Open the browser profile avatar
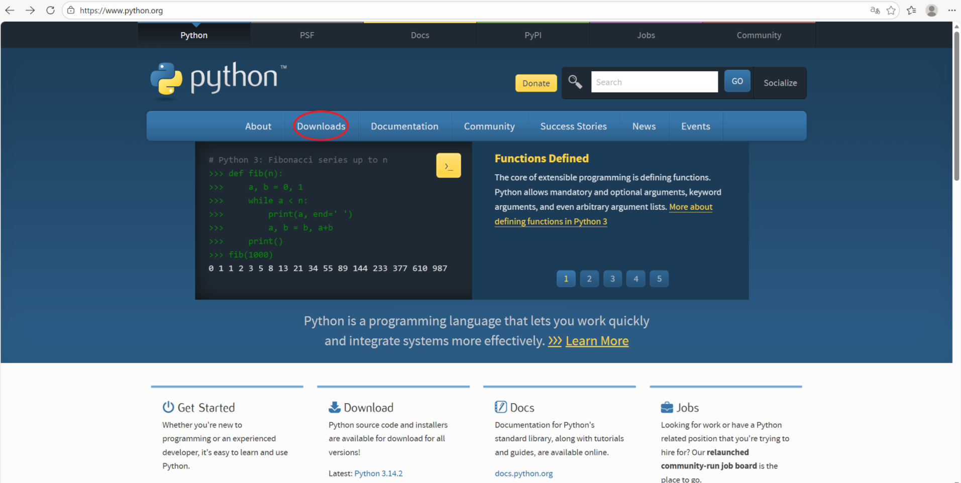The image size is (961, 483). (932, 10)
